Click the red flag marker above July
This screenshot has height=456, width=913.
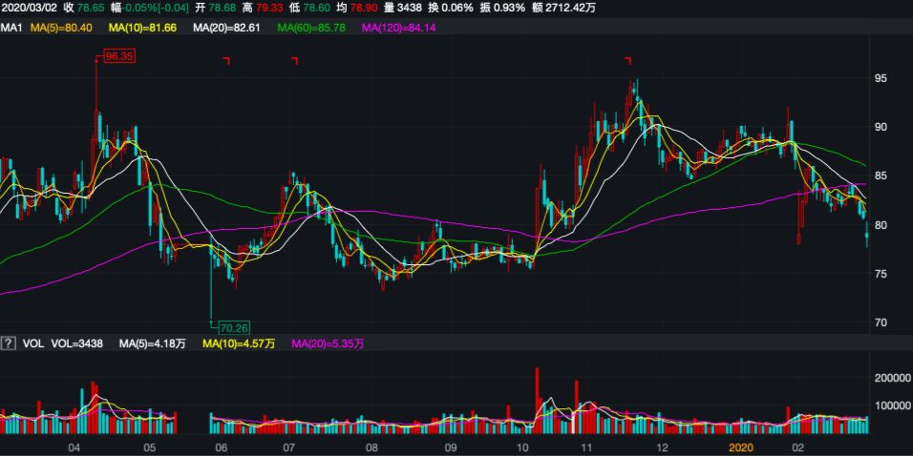point(294,61)
